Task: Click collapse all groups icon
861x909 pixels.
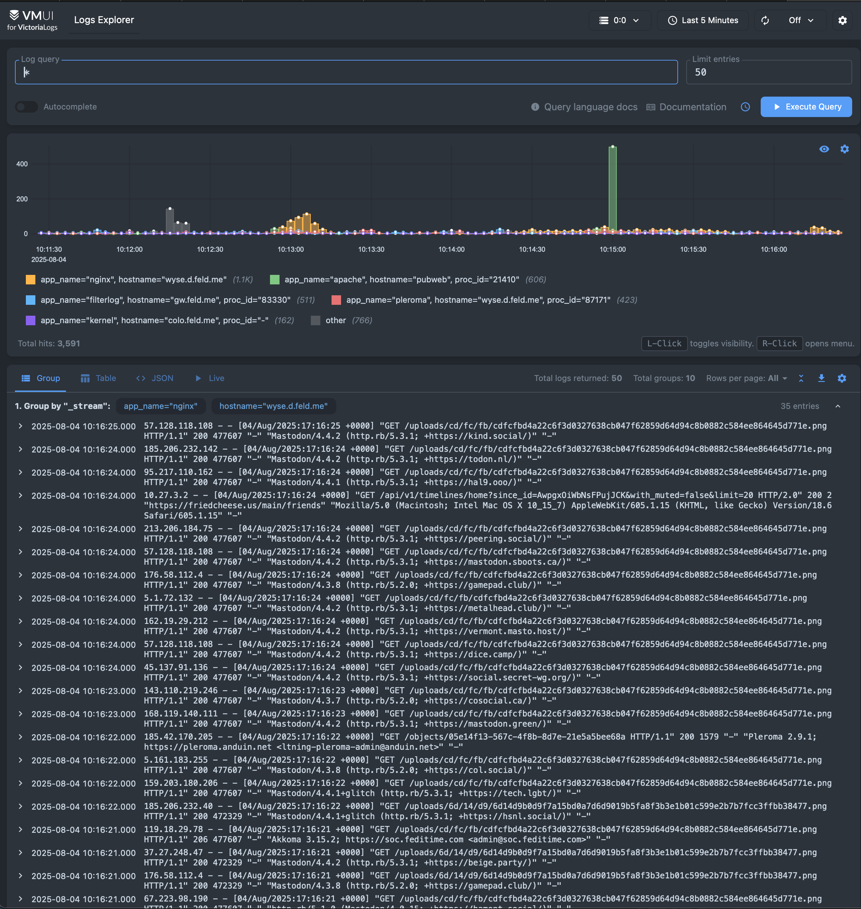Action: 801,378
